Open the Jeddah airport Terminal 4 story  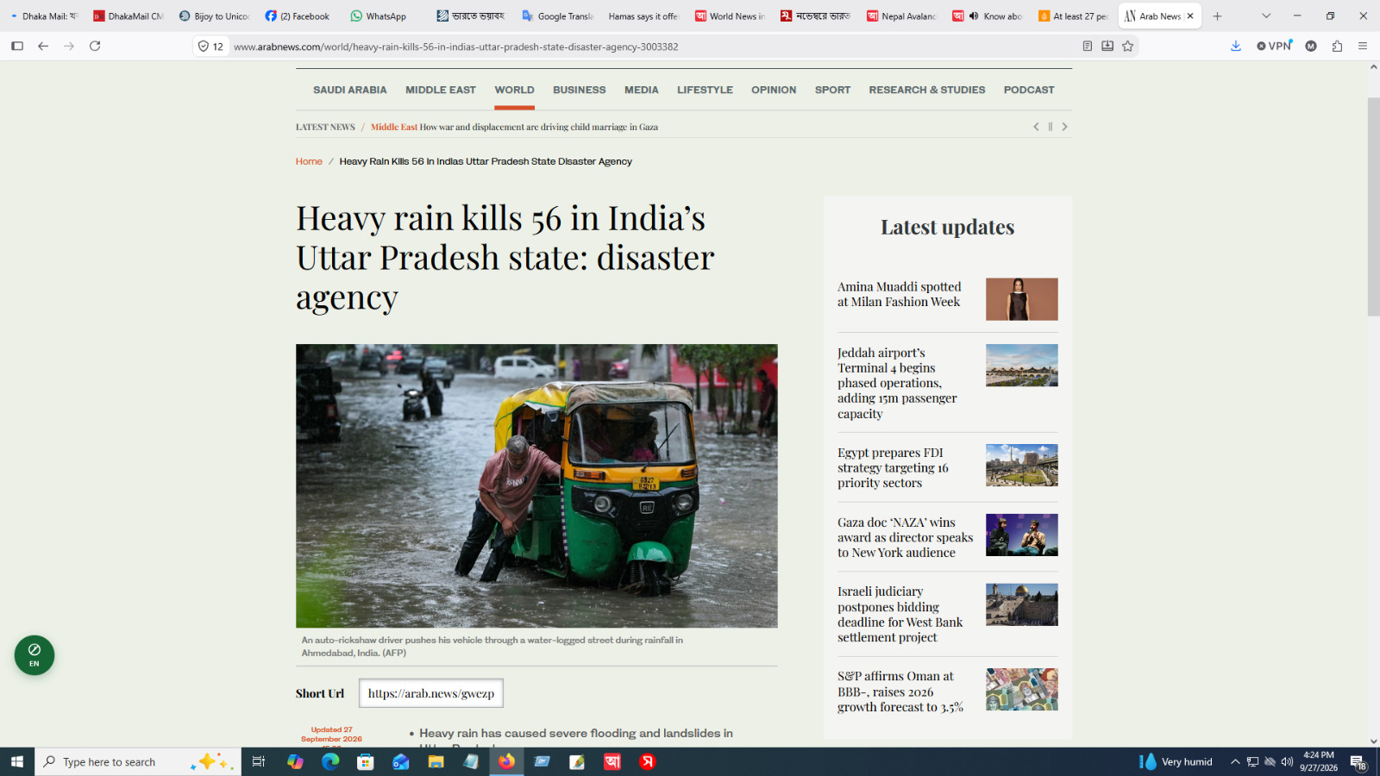[x=897, y=383]
